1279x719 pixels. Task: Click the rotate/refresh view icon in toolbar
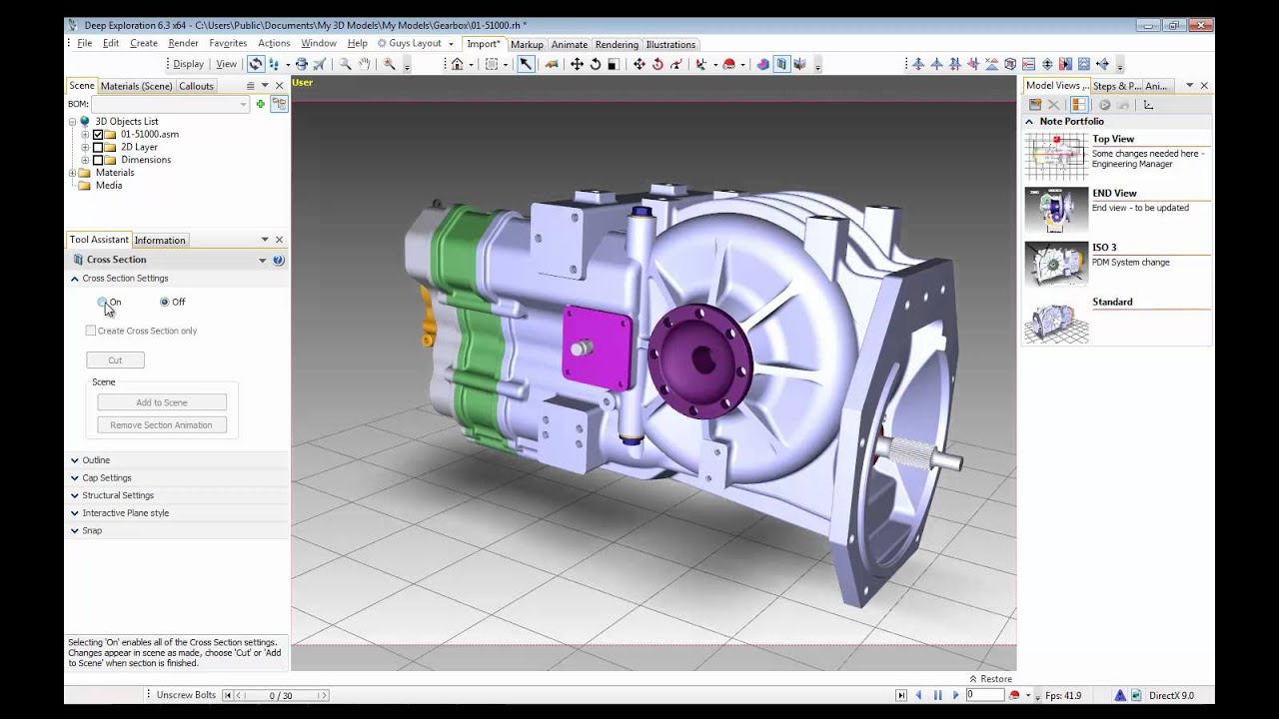[x=256, y=64]
